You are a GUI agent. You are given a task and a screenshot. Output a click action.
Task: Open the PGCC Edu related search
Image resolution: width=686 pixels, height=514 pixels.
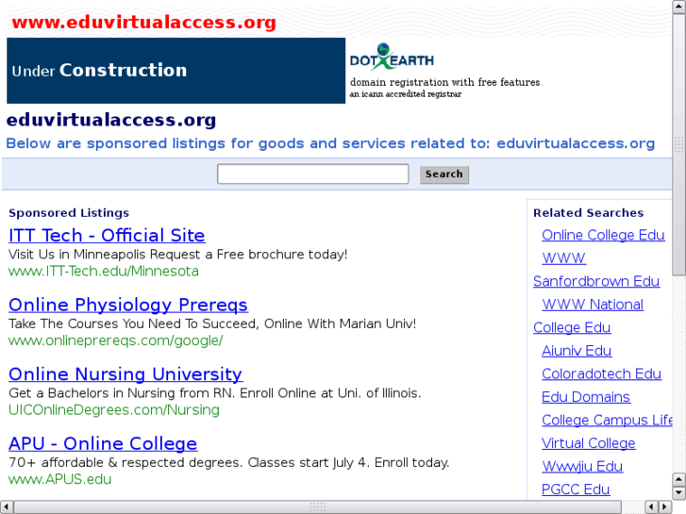[576, 489]
